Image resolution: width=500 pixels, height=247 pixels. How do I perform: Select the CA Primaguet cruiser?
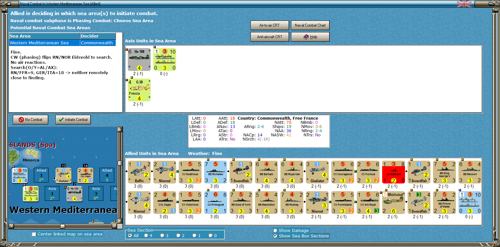point(215,203)
